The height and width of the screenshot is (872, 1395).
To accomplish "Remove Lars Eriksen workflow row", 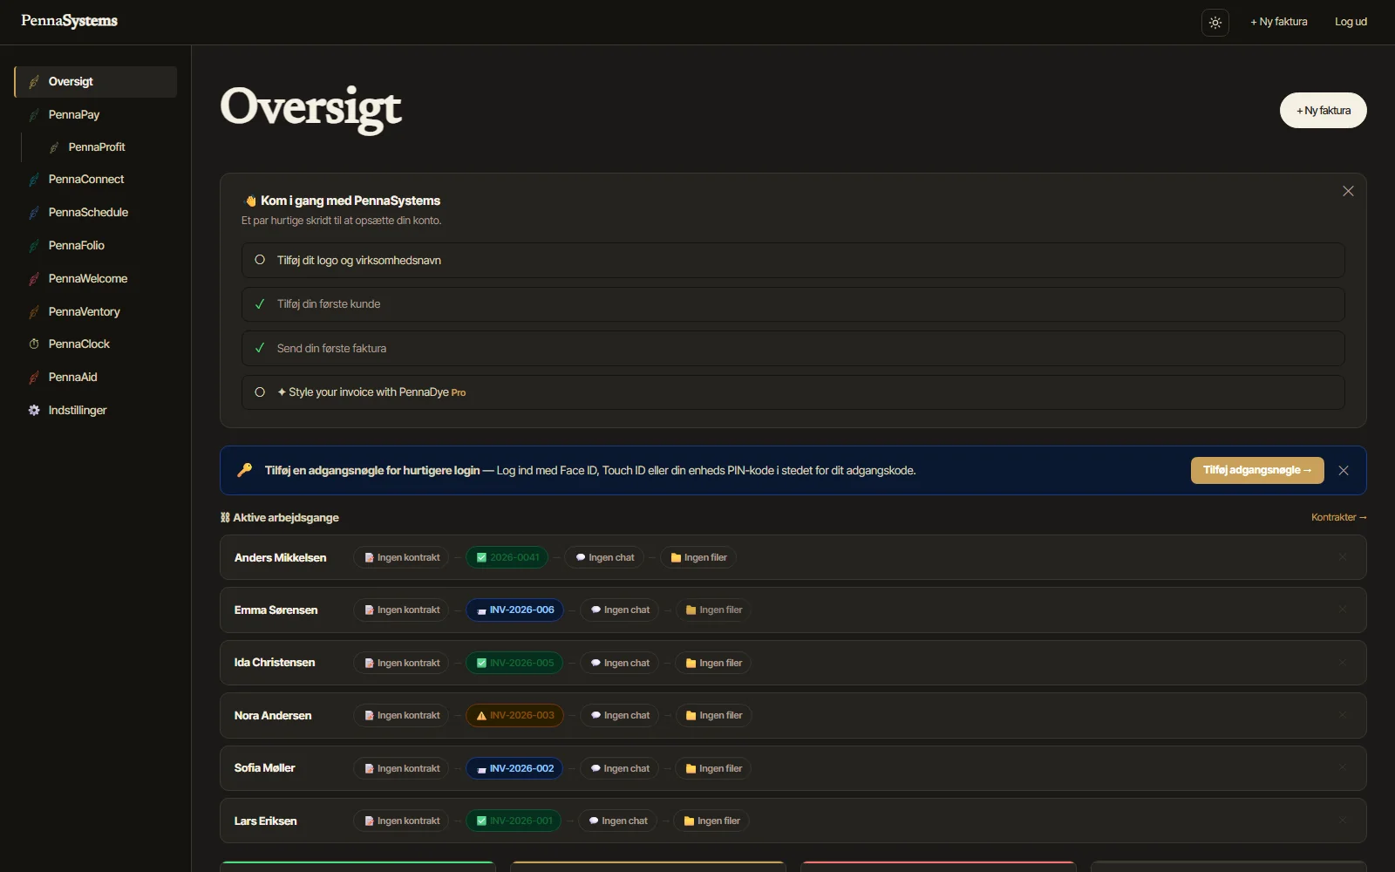I will 1343,821.
